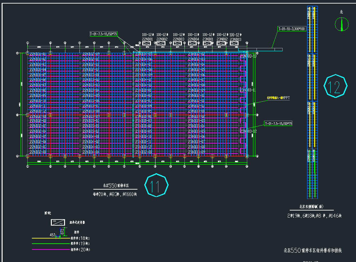This screenshot has height=262, width=356.
Task: Select the cyan polygon marker numbered 12
Action: click(x=336, y=86)
